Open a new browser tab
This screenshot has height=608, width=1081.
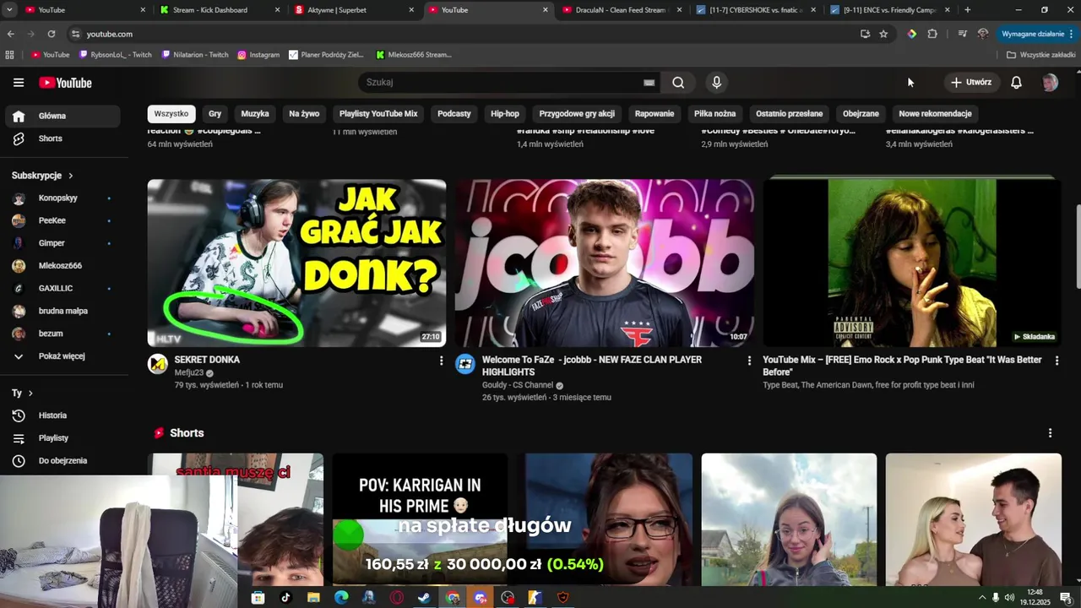[968, 10]
